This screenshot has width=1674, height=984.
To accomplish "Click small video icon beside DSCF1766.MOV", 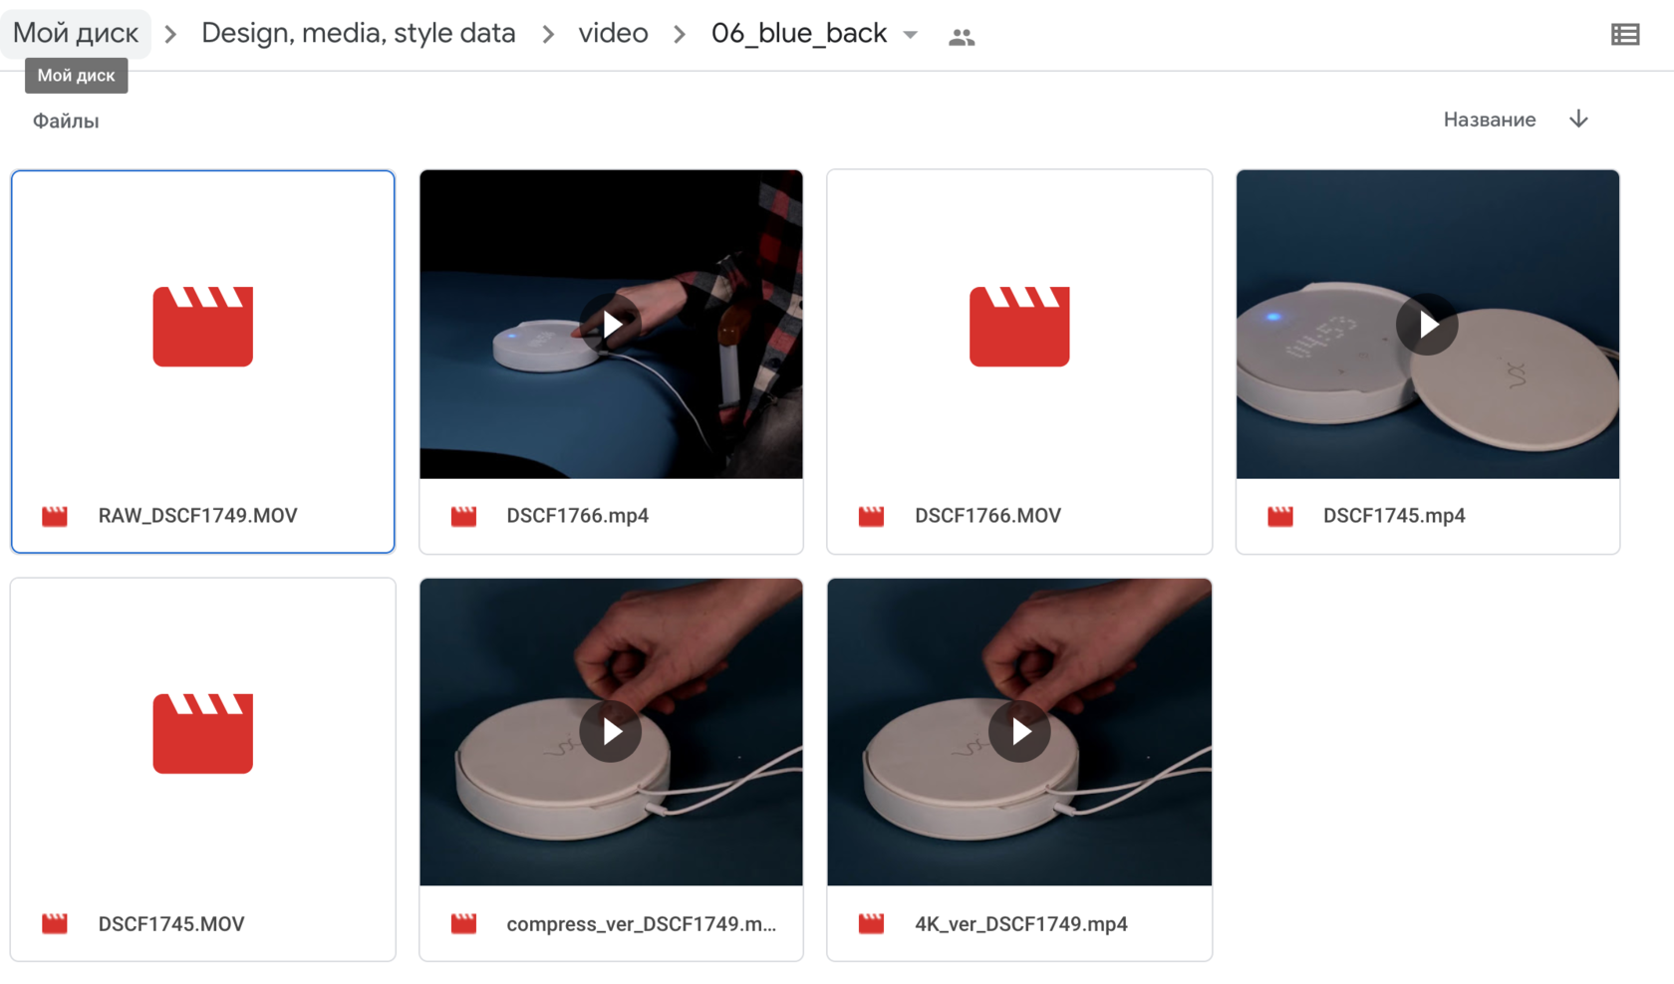I will click(x=872, y=516).
